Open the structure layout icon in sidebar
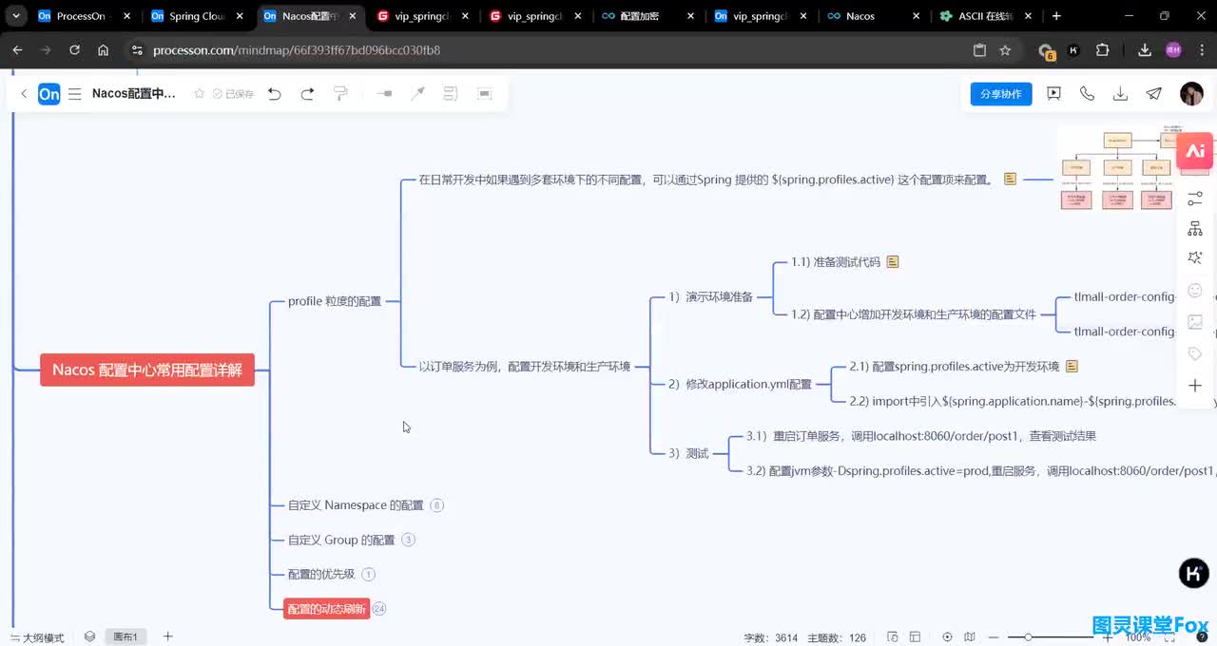The width and height of the screenshot is (1217, 646). point(1195,229)
